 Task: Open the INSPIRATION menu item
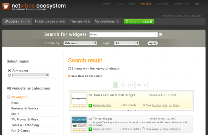182,4
